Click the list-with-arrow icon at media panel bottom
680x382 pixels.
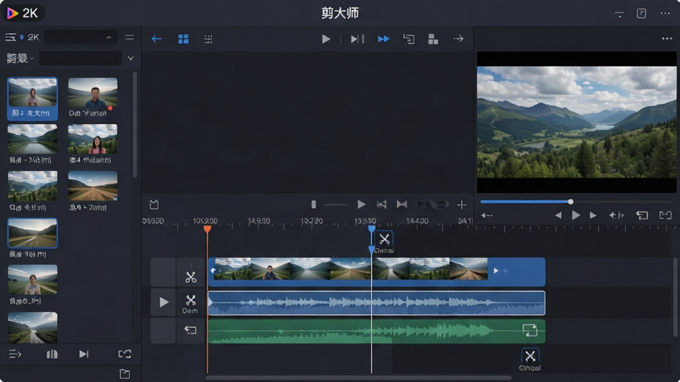(x=15, y=354)
